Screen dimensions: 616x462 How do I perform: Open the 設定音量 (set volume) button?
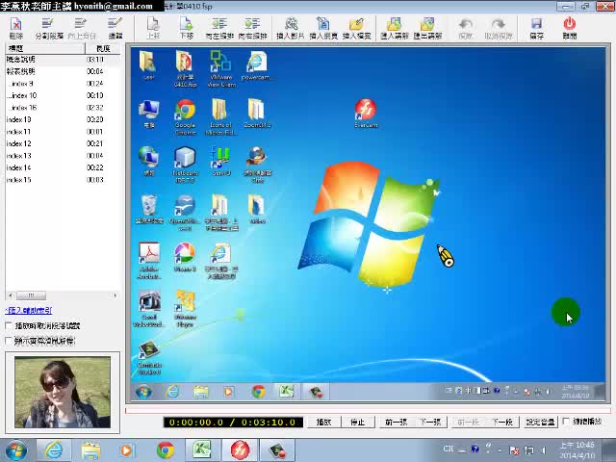540,422
